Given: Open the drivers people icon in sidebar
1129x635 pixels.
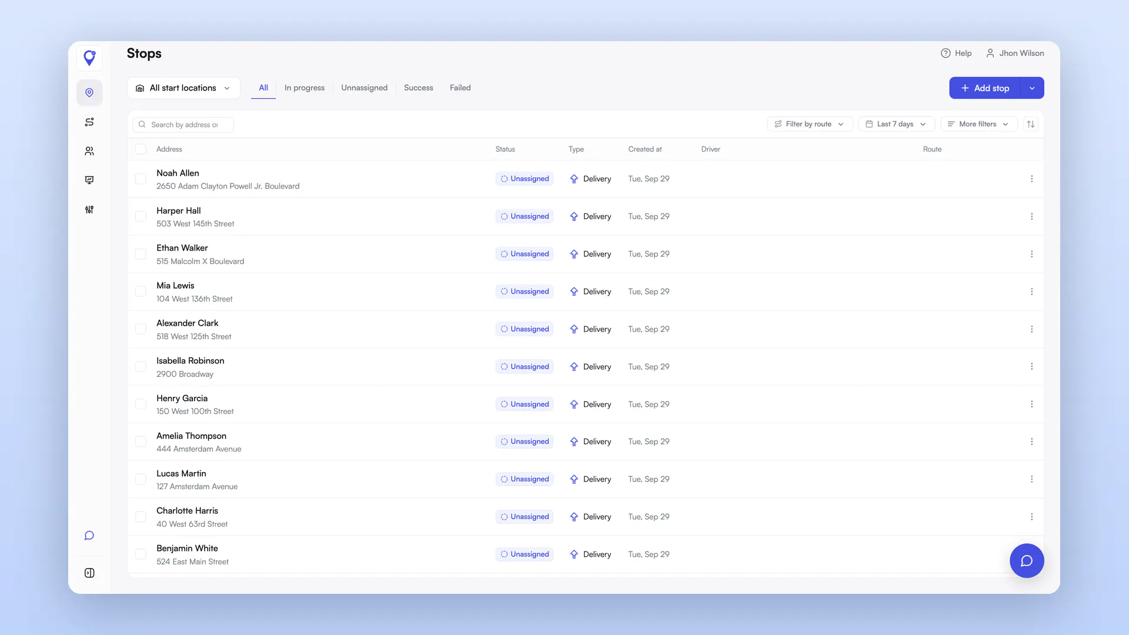Looking at the screenshot, I should coord(89,151).
